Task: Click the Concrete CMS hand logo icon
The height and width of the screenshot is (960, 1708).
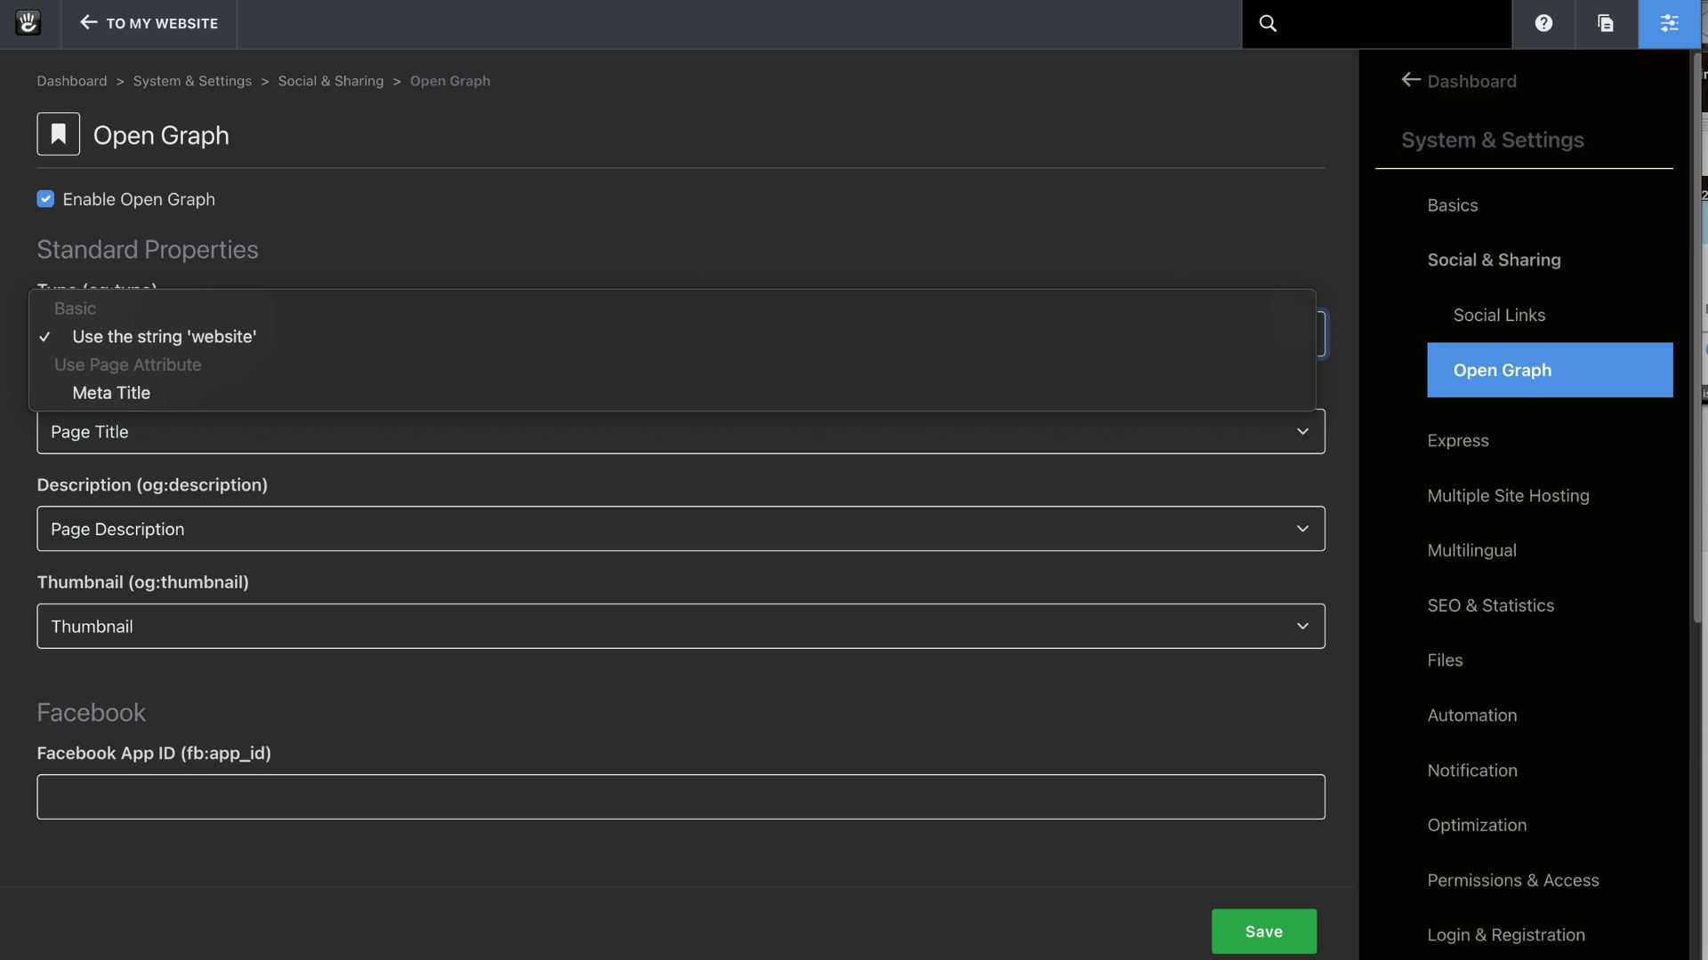Action: point(28,23)
